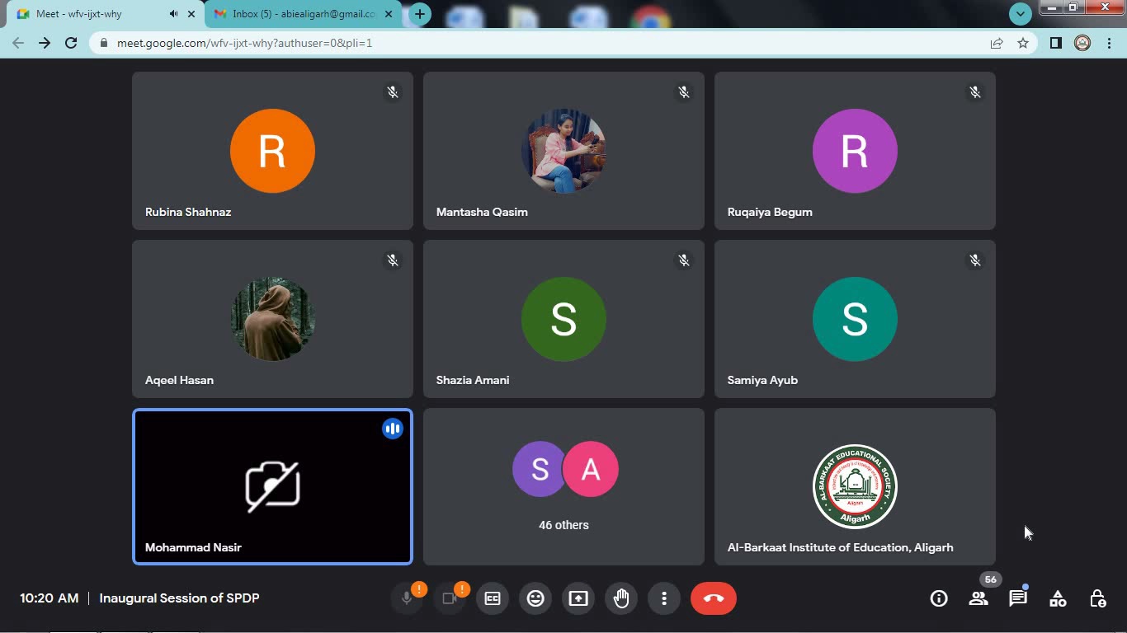The height and width of the screenshot is (633, 1127).
Task: Toggle the camera button
Action: (450, 598)
